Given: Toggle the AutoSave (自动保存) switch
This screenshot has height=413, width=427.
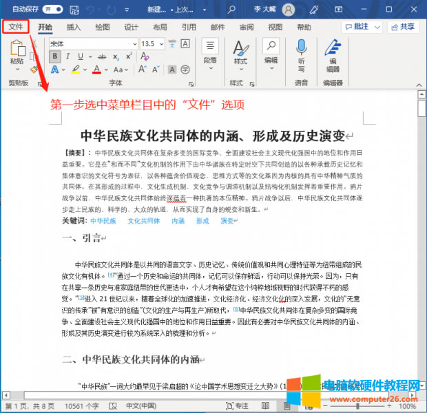Looking at the screenshot, I should (x=48, y=10).
